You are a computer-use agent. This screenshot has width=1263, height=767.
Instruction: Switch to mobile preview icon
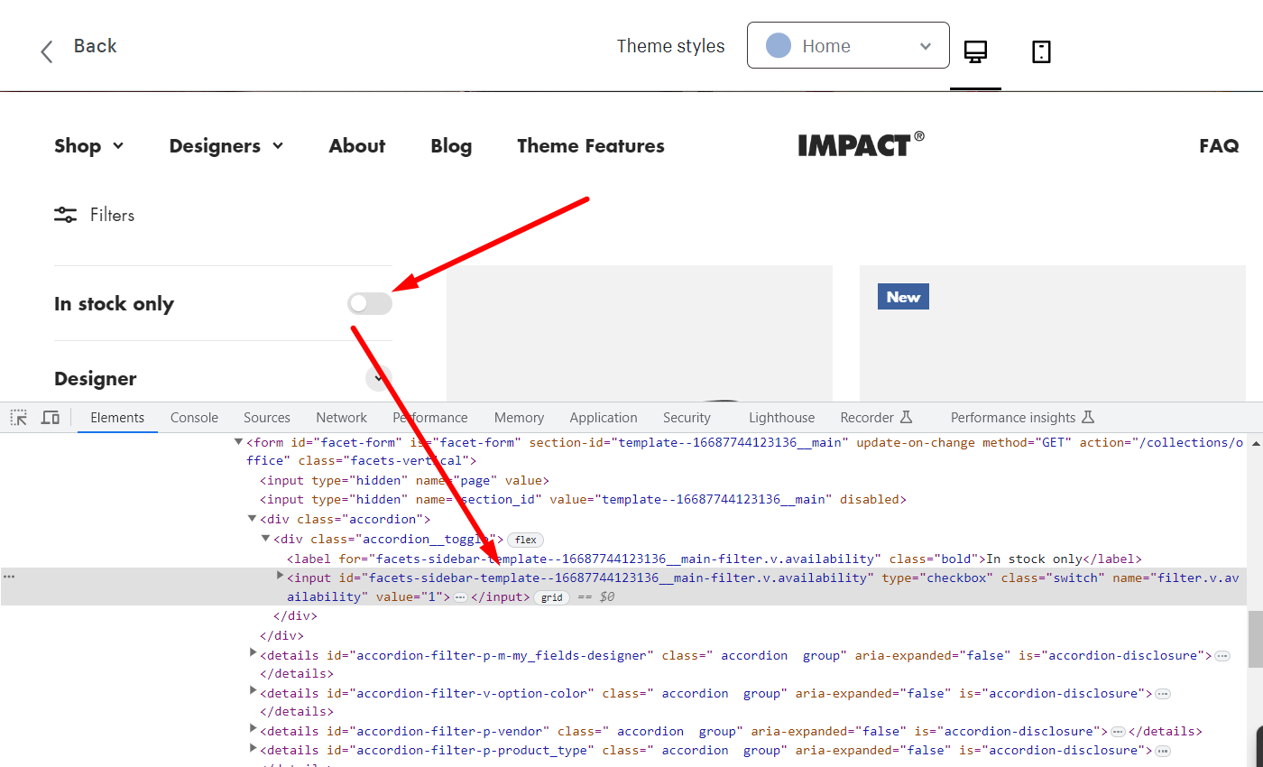(x=1041, y=52)
